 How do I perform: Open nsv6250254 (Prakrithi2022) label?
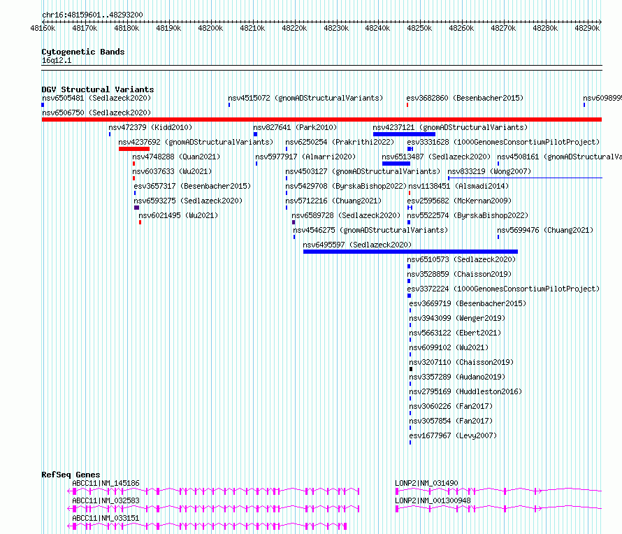[340, 142]
